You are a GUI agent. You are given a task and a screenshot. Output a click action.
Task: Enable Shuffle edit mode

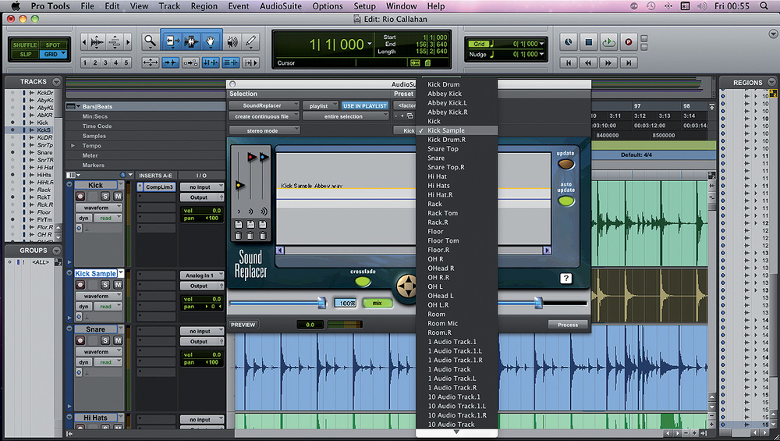(24, 44)
